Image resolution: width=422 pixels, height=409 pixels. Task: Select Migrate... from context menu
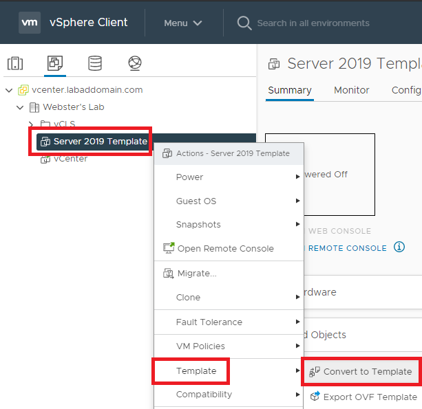(196, 274)
